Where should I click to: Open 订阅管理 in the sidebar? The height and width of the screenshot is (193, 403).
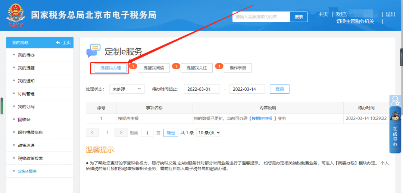coord(26,94)
